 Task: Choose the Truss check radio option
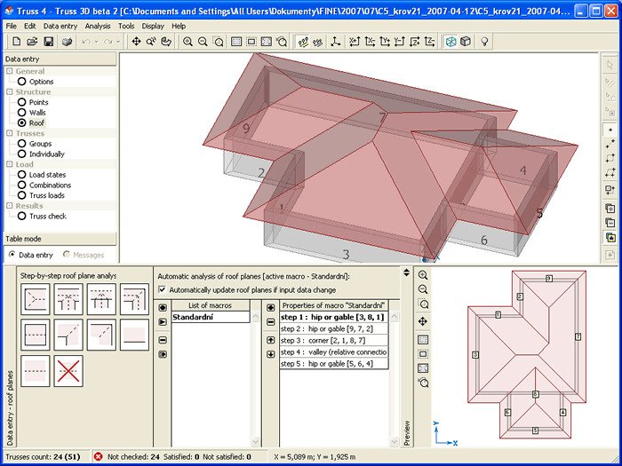[22, 216]
